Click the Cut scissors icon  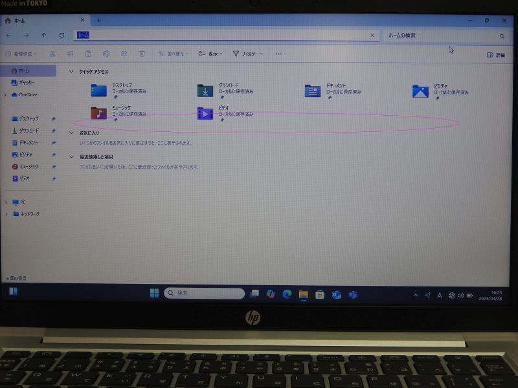[x=52, y=54]
